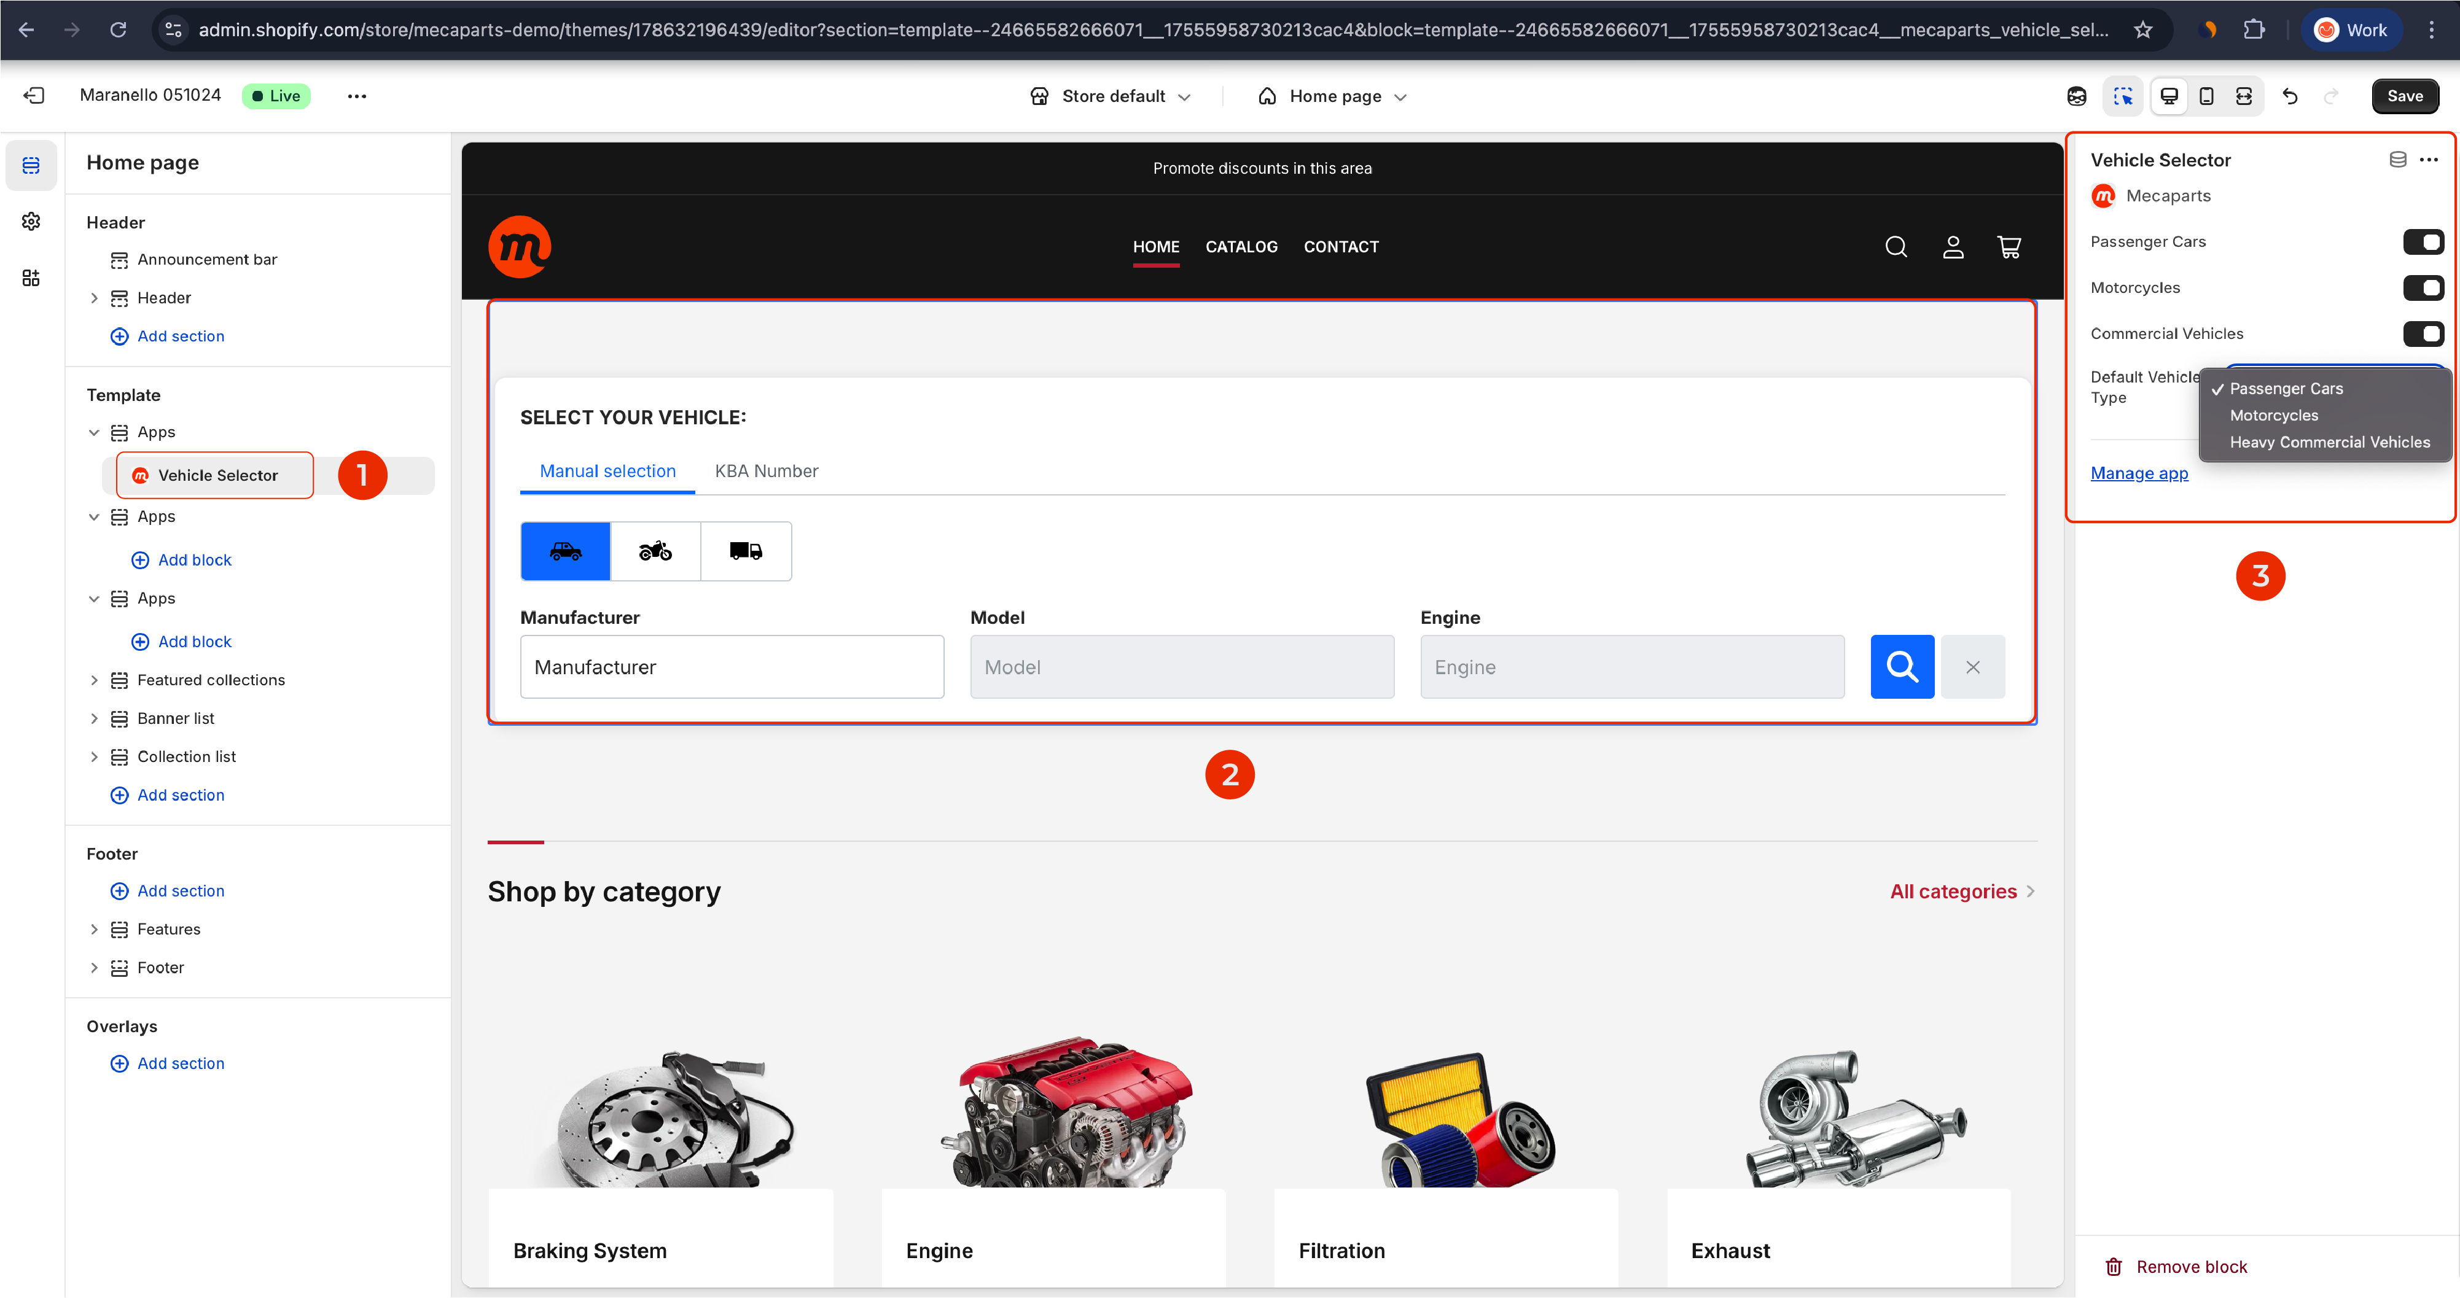
Task: Expand the Featured collections section
Action: (x=93, y=680)
